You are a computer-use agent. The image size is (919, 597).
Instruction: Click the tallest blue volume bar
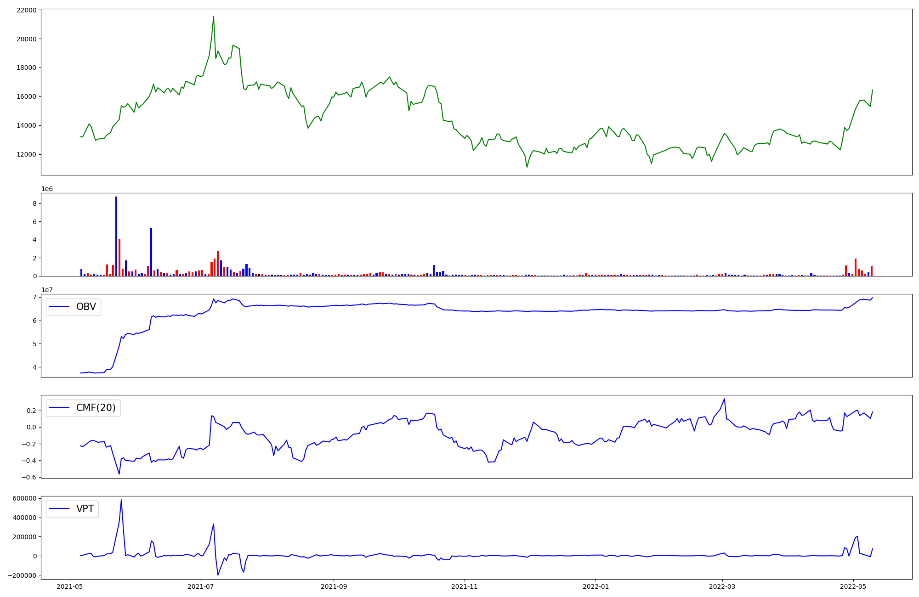[x=116, y=237]
